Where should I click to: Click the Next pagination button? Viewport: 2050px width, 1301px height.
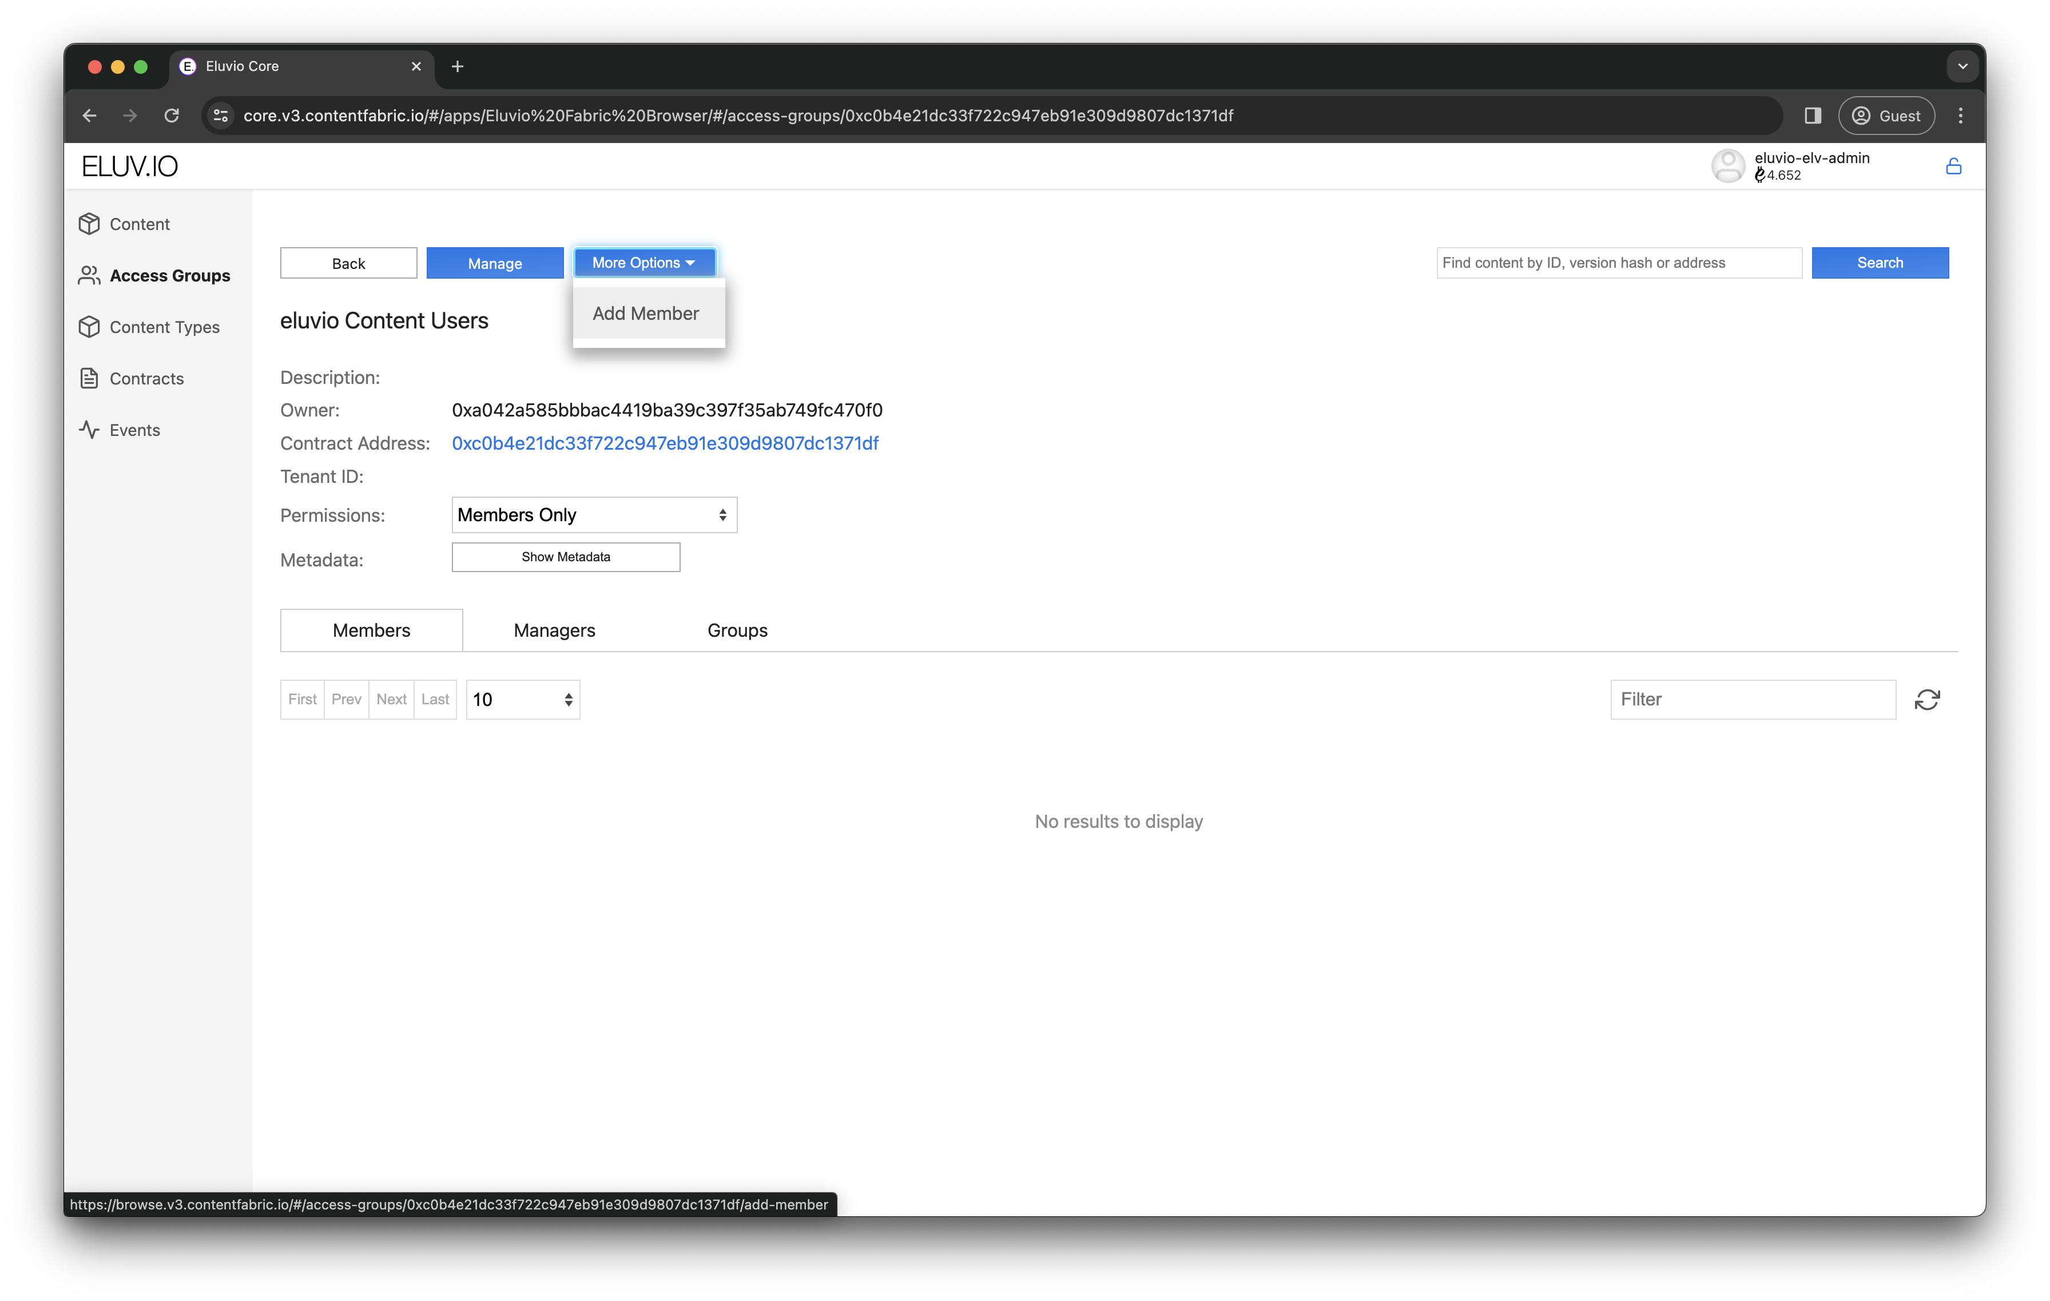click(x=392, y=699)
